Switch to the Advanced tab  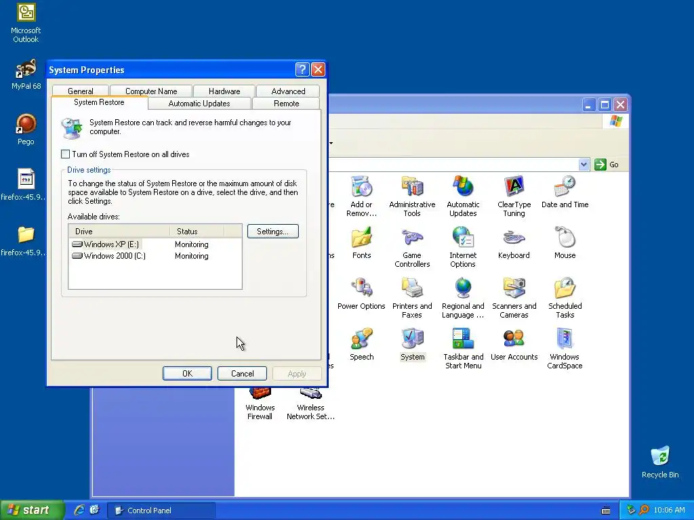(288, 91)
